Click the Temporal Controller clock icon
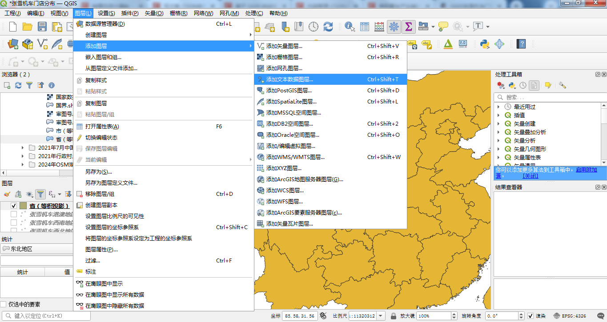Screen dimensions: 607x322 click(314, 27)
